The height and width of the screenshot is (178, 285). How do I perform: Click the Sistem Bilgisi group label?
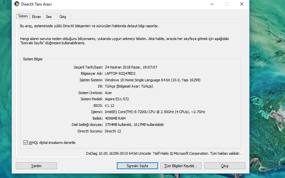(33, 59)
